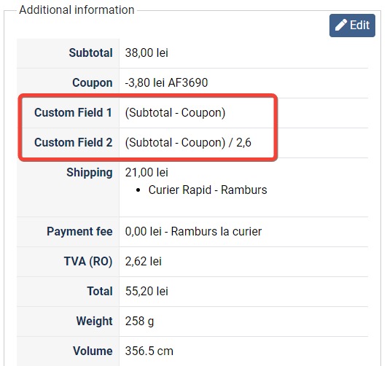Image resolution: width=387 pixels, height=366 pixels.
Task: Click Ramburs la curier payment text
Action: click(216, 232)
